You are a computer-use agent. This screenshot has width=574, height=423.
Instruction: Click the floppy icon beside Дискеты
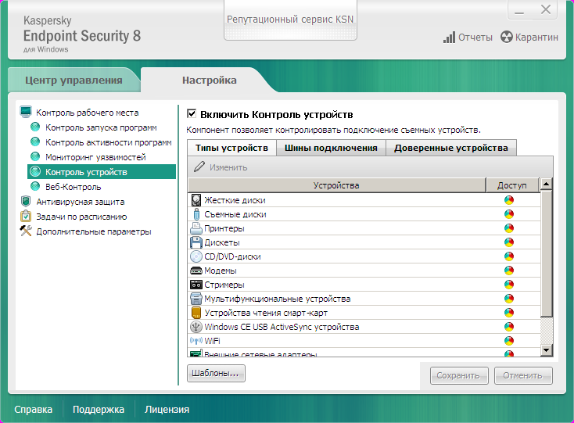coord(196,242)
